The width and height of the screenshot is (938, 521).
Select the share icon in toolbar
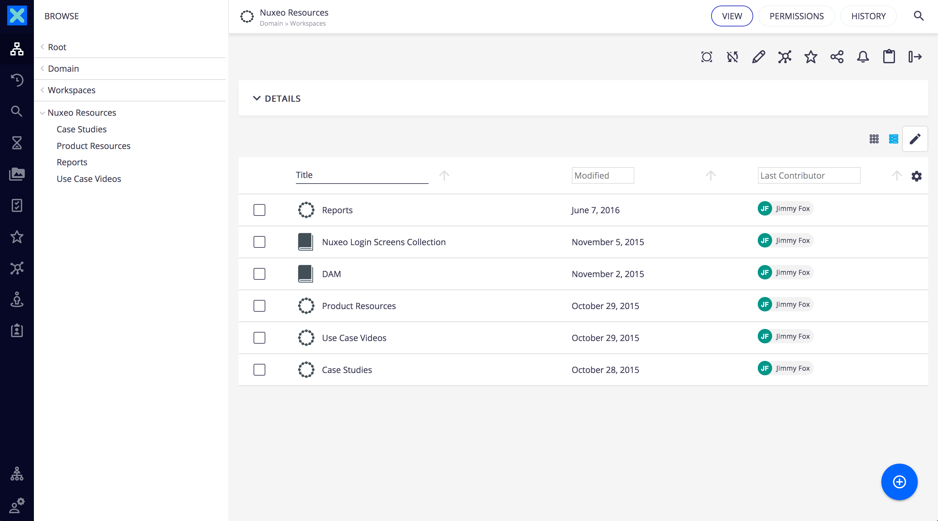(836, 56)
